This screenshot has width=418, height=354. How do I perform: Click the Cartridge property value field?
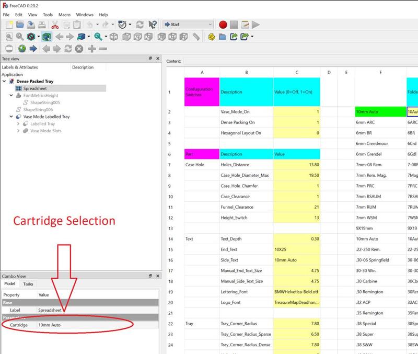tap(94, 325)
